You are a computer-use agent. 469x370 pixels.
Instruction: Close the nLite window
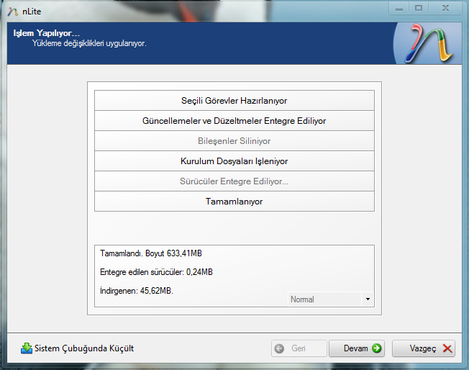tap(445, 9)
